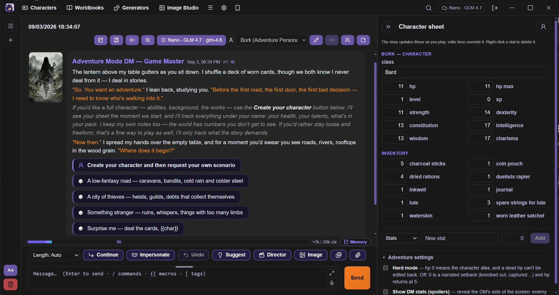The width and height of the screenshot is (559, 295).
Task: Click the person icon in Character sheet header
Action: (543, 27)
